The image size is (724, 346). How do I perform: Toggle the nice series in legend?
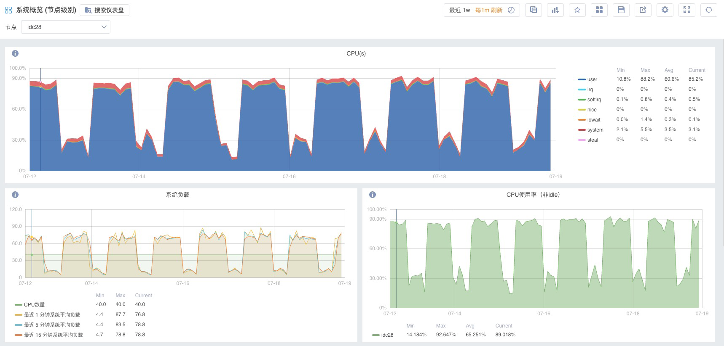[x=592, y=110]
